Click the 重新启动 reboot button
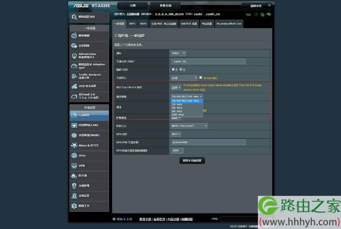This screenshot has width=341, height=229. point(166,6)
